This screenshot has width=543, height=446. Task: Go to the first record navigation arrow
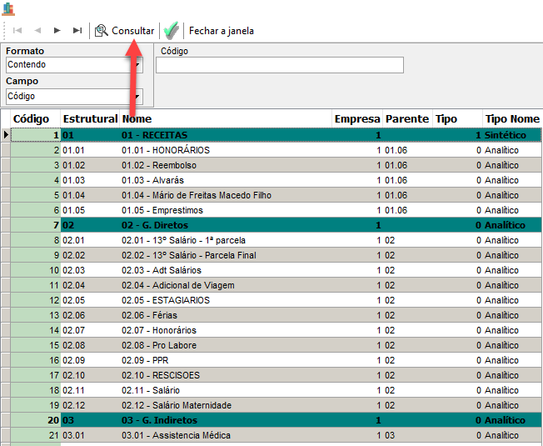(x=17, y=31)
